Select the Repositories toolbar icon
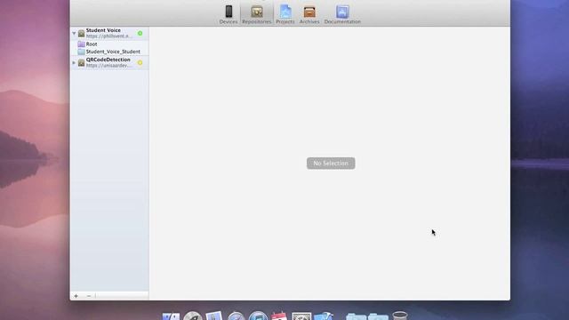The image size is (569, 320). pos(257,14)
